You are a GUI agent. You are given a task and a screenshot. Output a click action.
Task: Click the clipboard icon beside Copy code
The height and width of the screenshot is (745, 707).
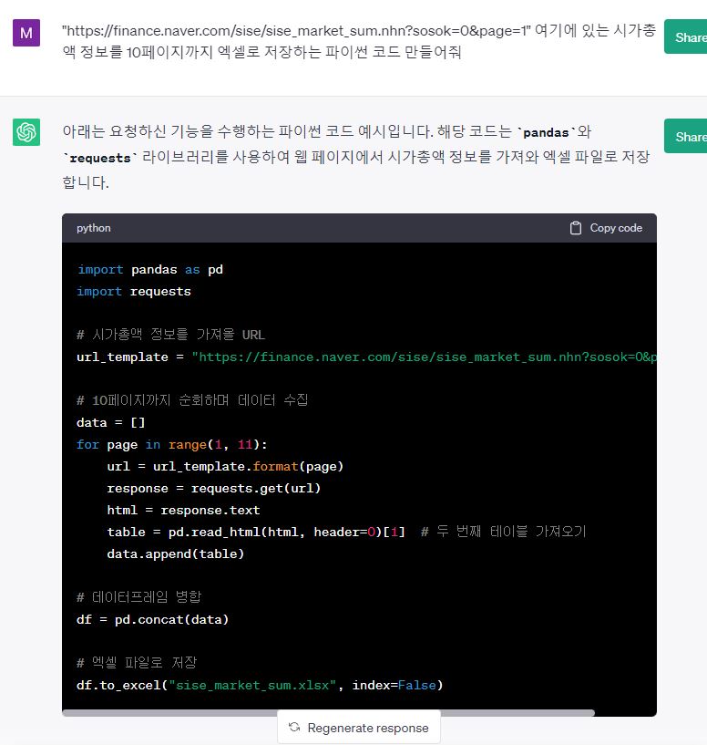pos(576,228)
